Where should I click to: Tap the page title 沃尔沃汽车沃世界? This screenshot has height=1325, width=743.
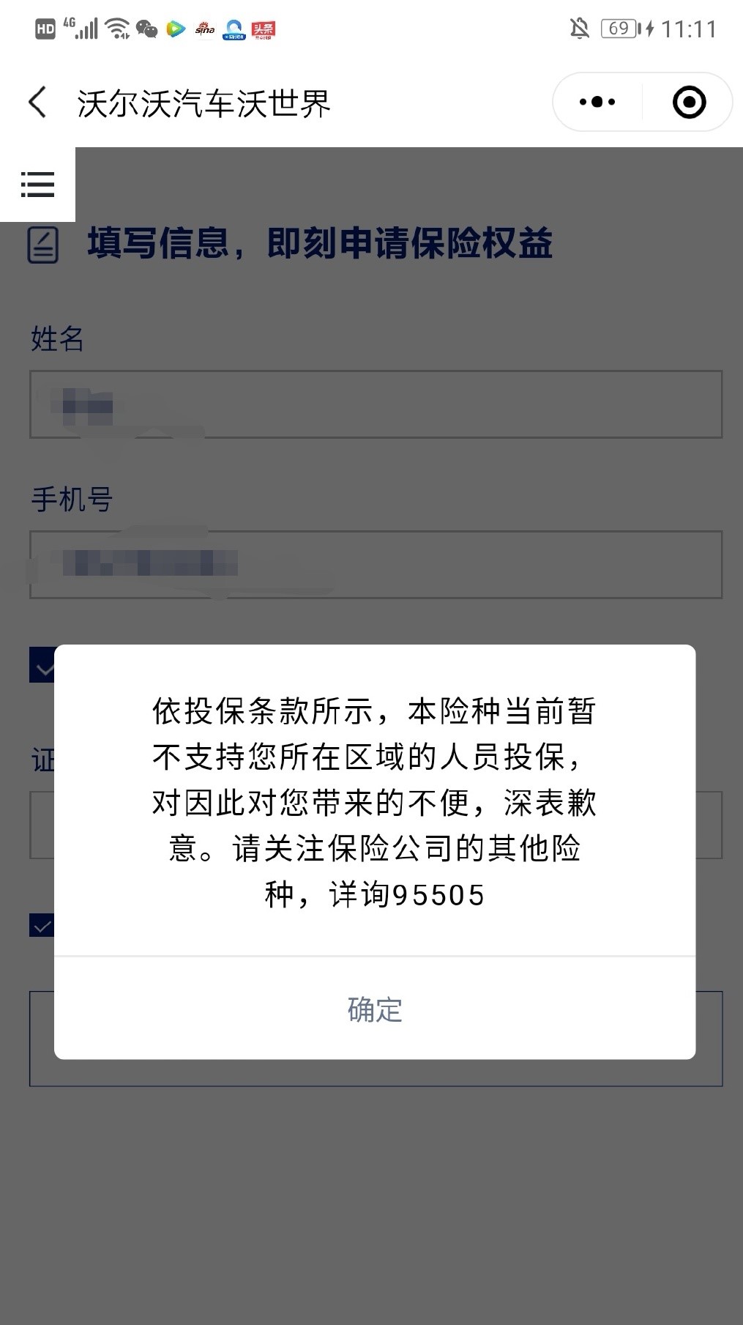click(x=204, y=103)
